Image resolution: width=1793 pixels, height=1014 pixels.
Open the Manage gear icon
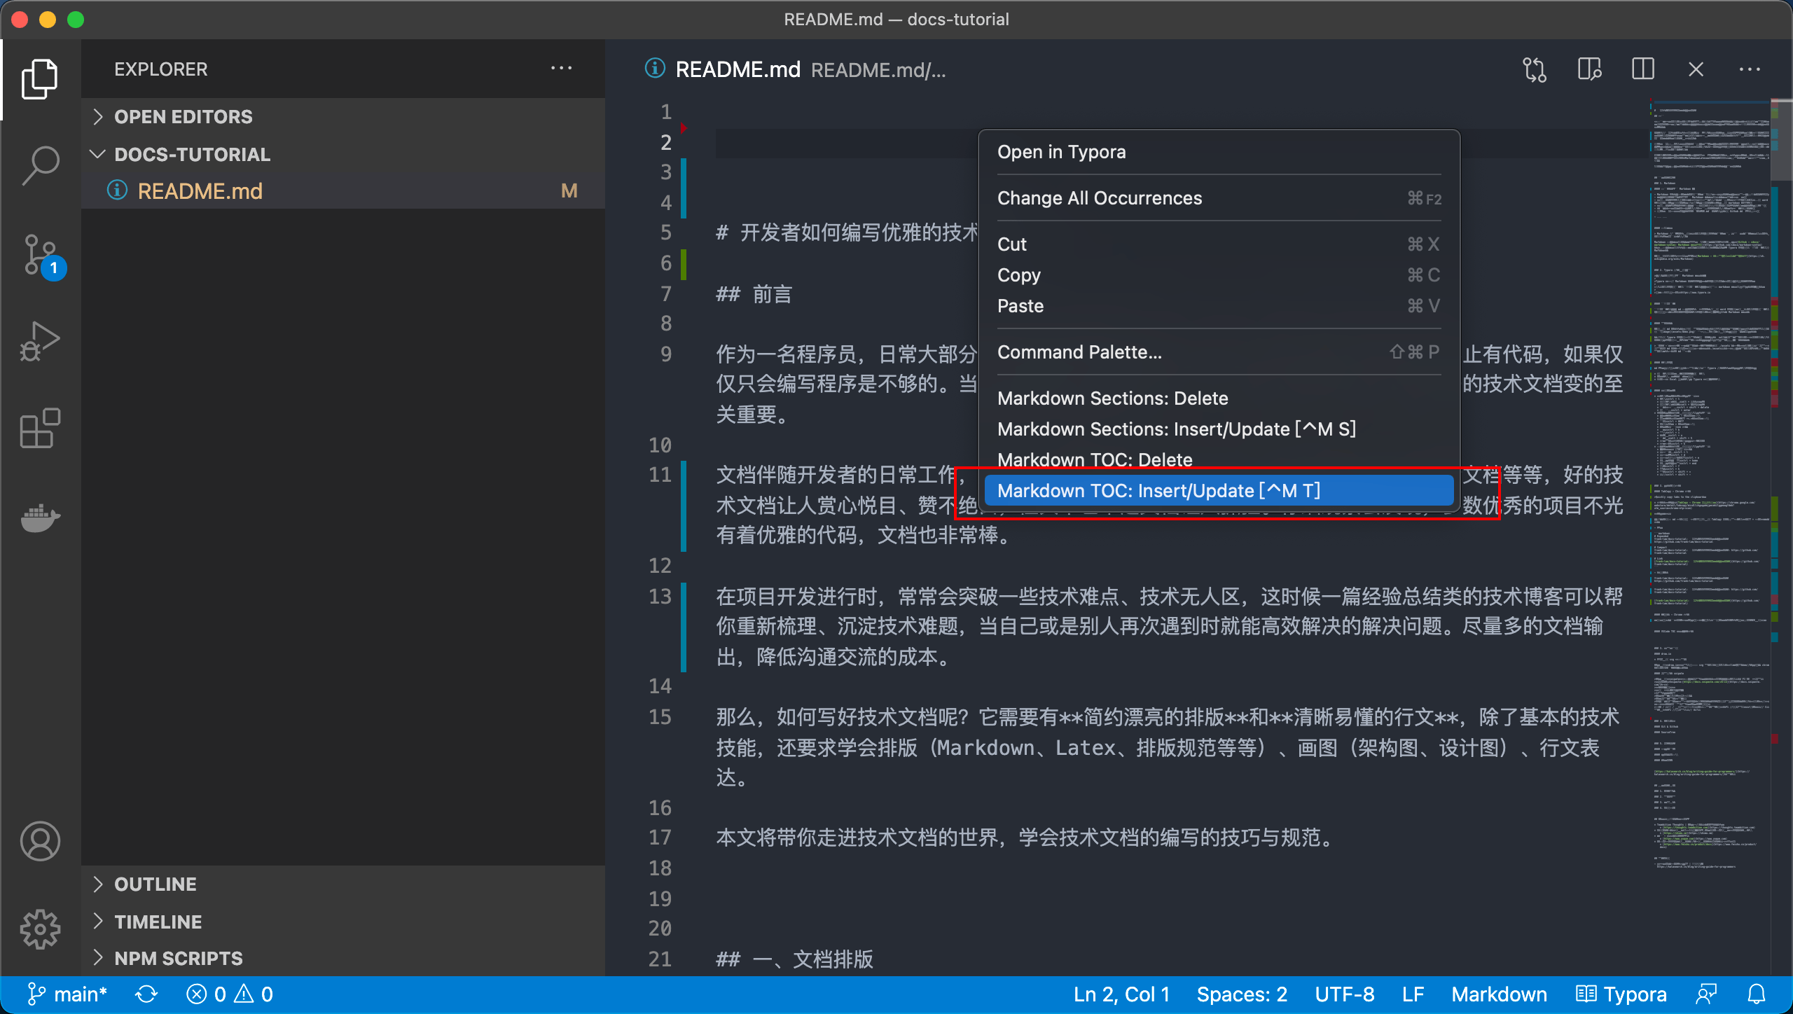coord(41,929)
